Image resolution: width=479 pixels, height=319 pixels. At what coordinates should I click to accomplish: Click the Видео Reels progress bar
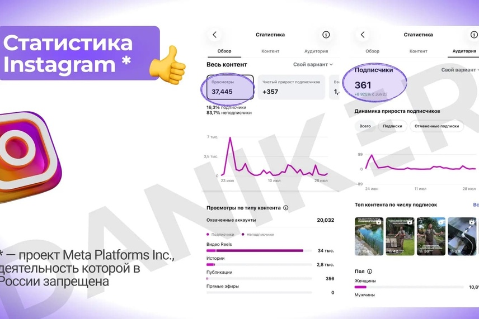259,251
